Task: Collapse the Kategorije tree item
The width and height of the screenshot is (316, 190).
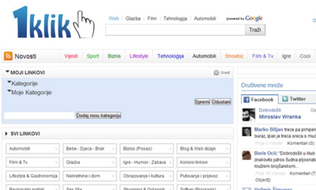Action: coord(9,82)
